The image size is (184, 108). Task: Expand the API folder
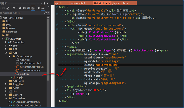click(6, 49)
